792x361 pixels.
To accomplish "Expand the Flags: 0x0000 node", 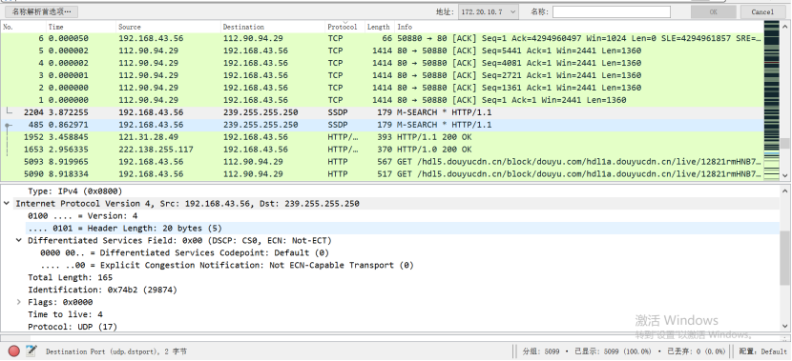I will point(19,302).
